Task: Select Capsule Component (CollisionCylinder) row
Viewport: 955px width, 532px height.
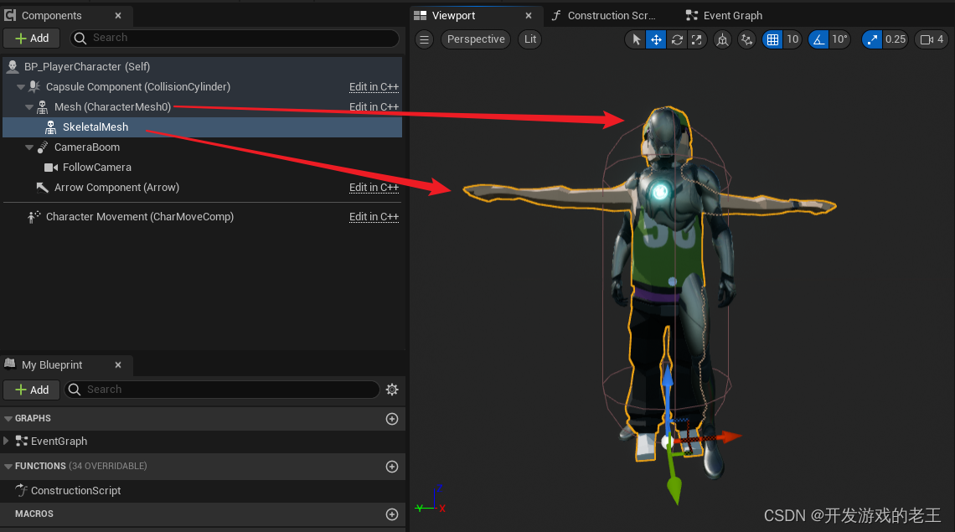Action: coord(202,87)
